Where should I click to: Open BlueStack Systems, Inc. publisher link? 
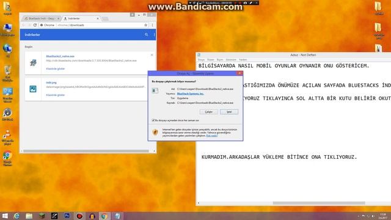point(190,94)
